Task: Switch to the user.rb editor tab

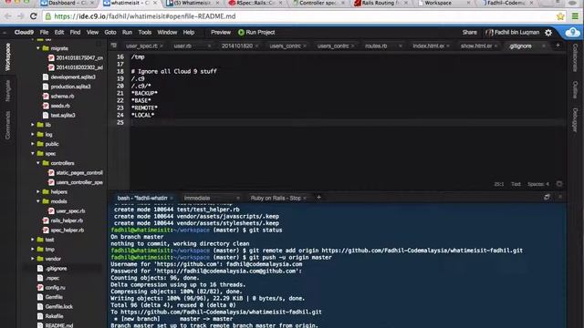Action: [182, 46]
